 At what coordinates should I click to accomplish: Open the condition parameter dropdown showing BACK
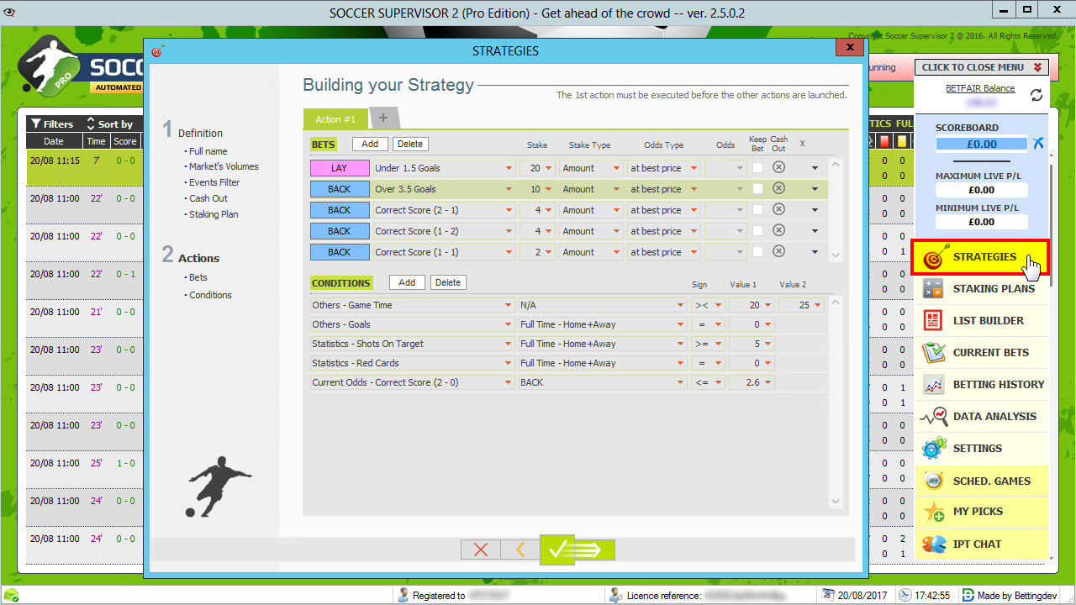click(681, 382)
